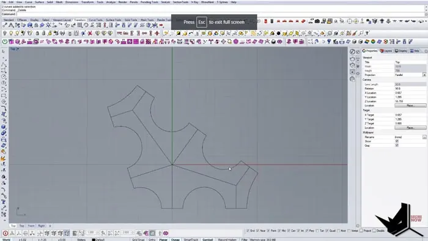
Task: Open the Transform menu in menu bar
Action: [87, 2]
